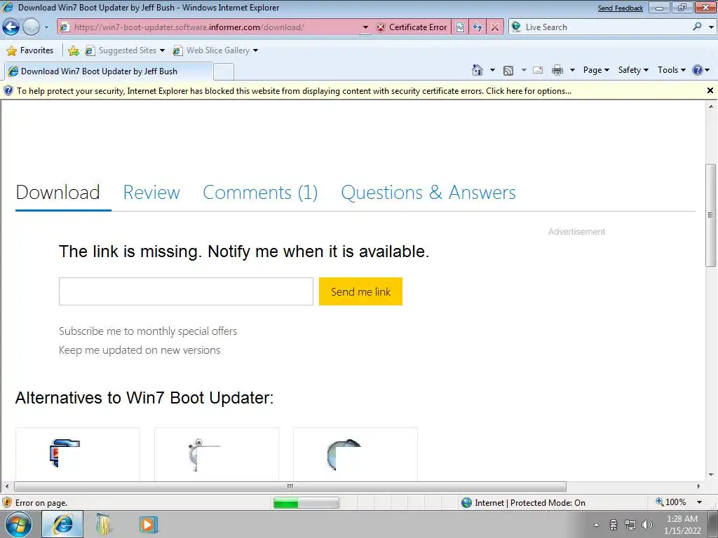Image resolution: width=718 pixels, height=538 pixels.
Task: Click into the Live Search box
Action: pyautogui.click(x=607, y=27)
